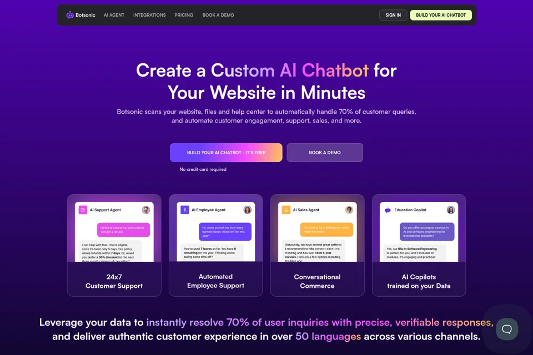Viewport: 533px width, 355px height.
Task: Click the yellow BUILD YOUR AI CHATBOT button
Action: (x=441, y=15)
